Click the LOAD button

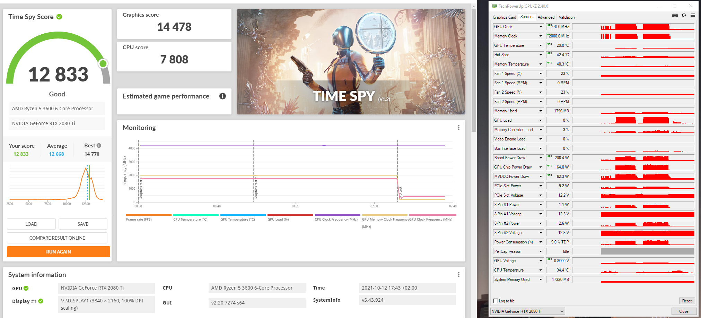[31, 224]
